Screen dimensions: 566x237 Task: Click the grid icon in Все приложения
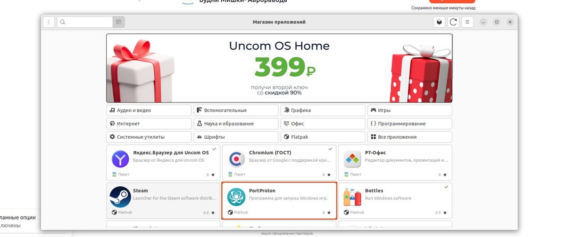tap(374, 137)
